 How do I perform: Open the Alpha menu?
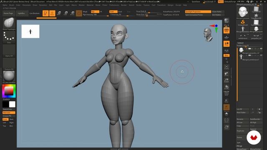(x=5, y=5)
